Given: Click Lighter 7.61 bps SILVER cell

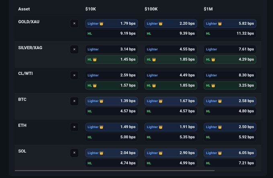Looking at the screenshot, I should pyautogui.click(x=230, y=49).
